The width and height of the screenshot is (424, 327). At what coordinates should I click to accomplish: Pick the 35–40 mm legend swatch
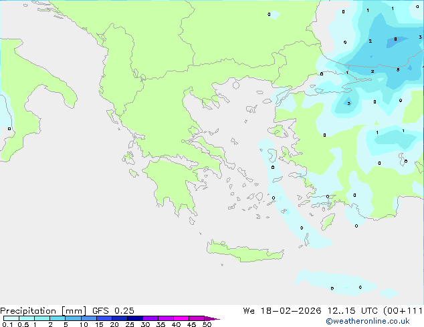[165, 318]
